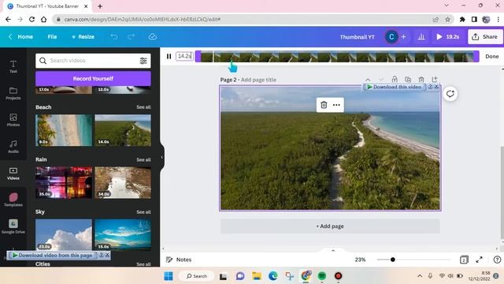Select the 14.0s beach forest video
The height and width of the screenshot is (284, 504).
(123, 130)
